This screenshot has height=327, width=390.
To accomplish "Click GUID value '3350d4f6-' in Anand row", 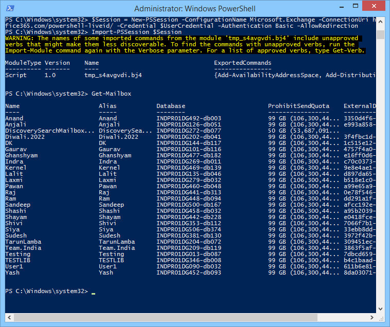I will tap(360, 118).
